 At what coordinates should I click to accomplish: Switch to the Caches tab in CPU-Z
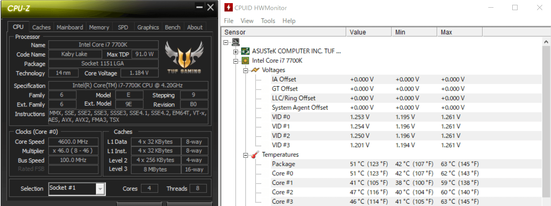pyautogui.click(x=41, y=27)
